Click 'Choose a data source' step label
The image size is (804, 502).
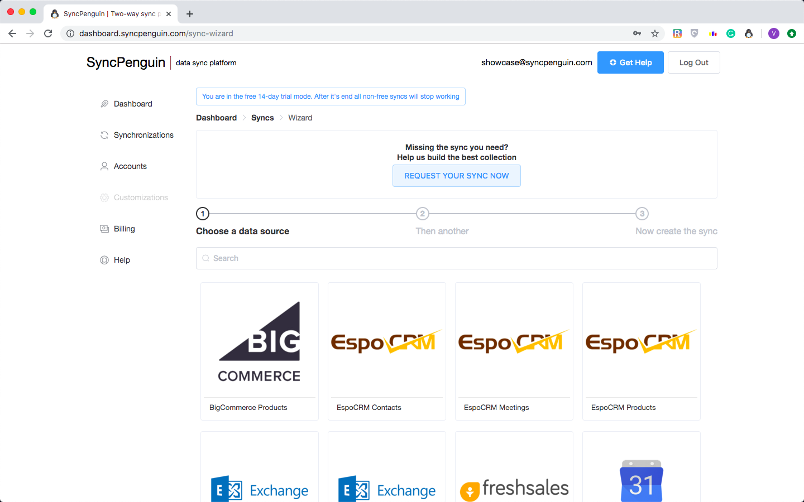pos(242,231)
